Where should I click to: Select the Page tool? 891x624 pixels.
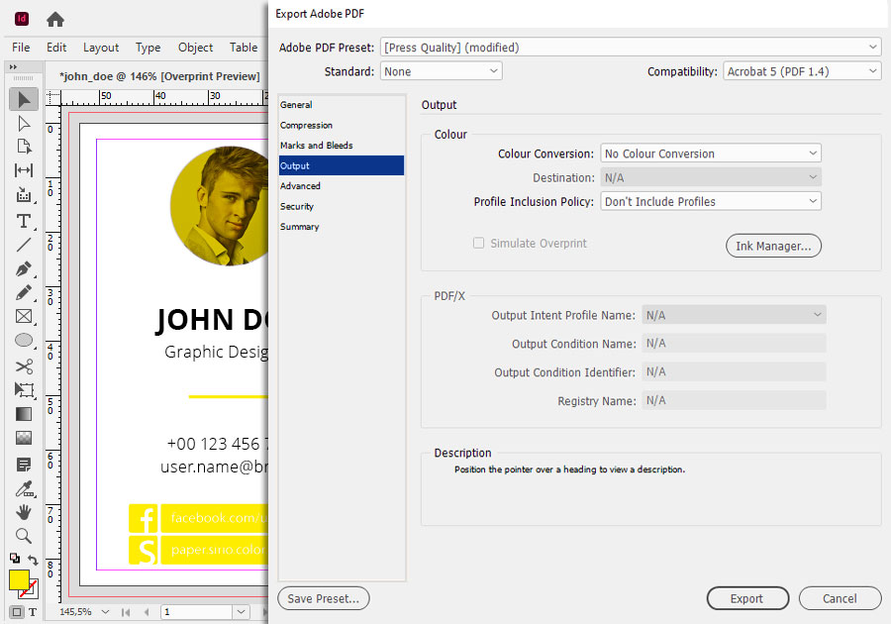24,147
